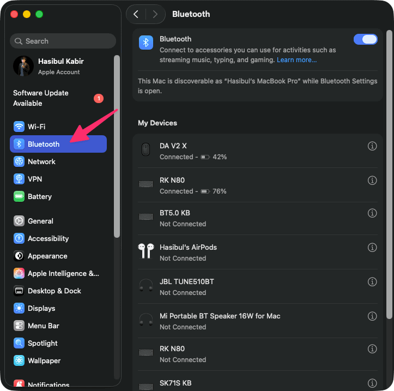Select the 'JBL TUNE510BT' device name
Screen dimensions: 394x391
coord(187,281)
